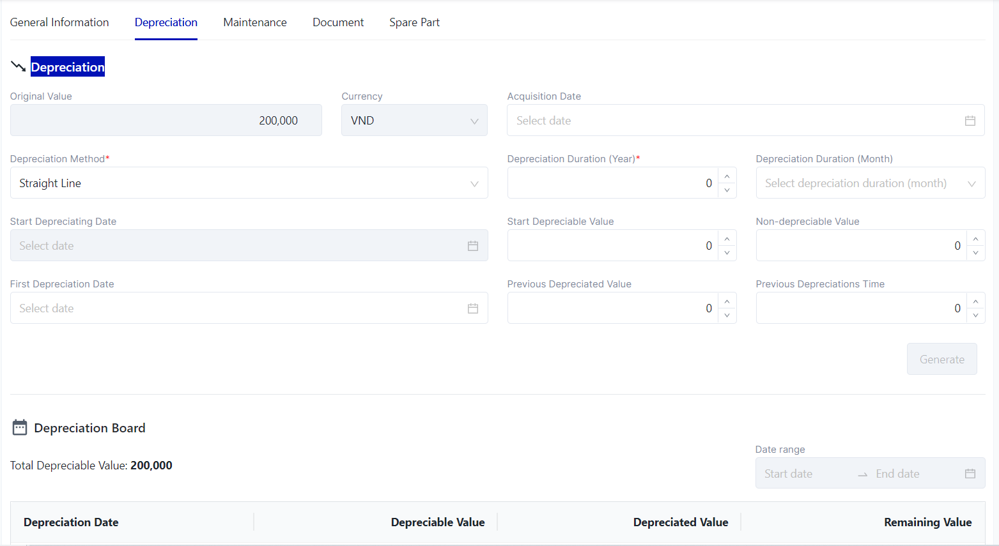This screenshot has width=999, height=546.
Task: Increase Previous Depreciated Value using up arrow
Action: [x=727, y=301]
